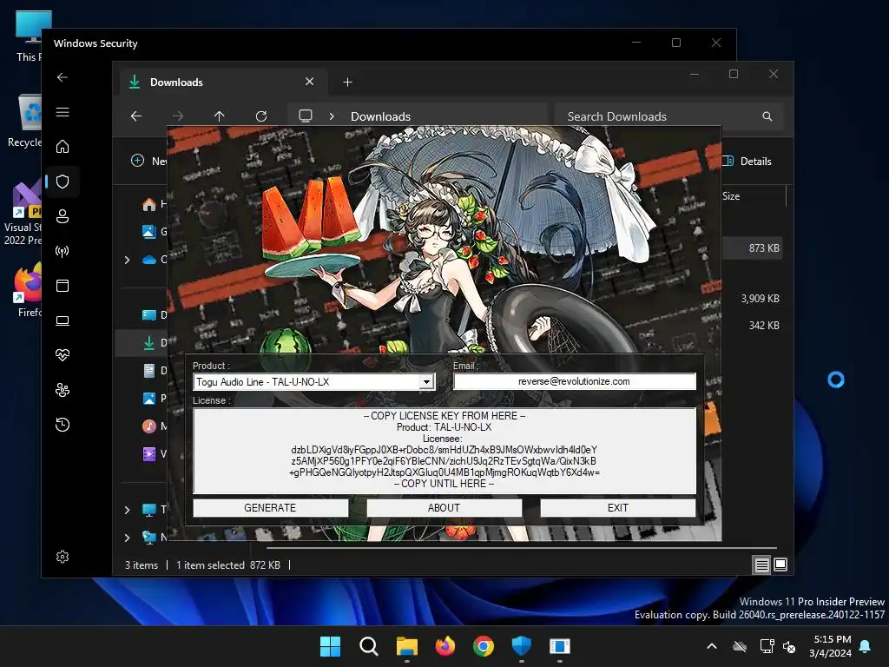This screenshot has width=889, height=667.
Task: Click inside the License text box
Action: pos(444,451)
